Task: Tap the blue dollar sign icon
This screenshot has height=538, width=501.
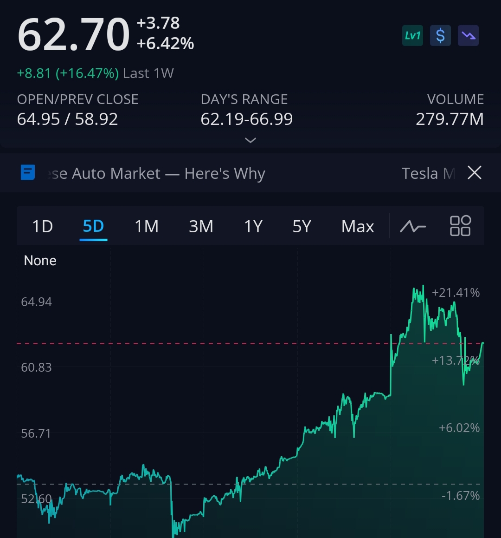Action: [x=440, y=36]
